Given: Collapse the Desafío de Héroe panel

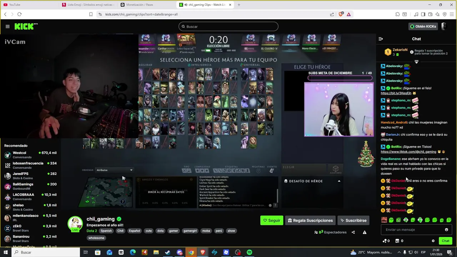Looking at the screenshot, I should coord(339,181).
